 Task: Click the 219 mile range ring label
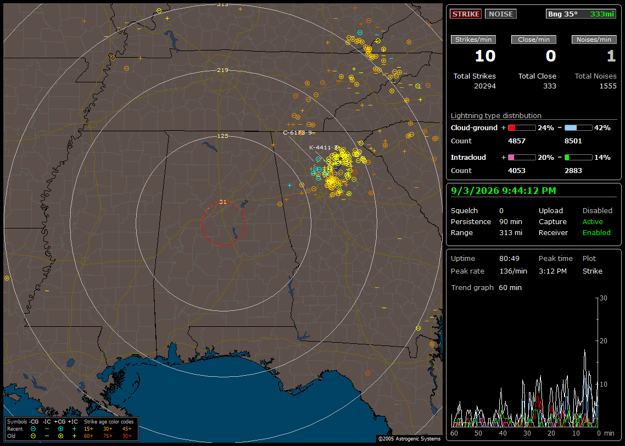click(x=222, y=70)
